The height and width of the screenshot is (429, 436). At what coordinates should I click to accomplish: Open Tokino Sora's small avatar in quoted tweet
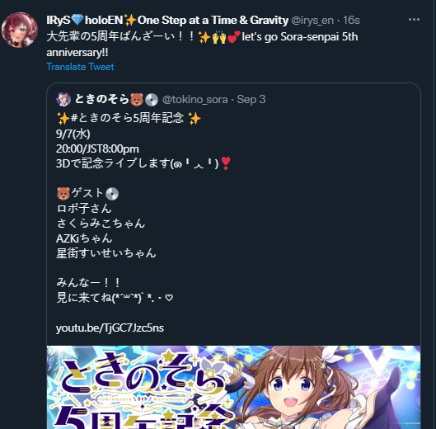63,99
